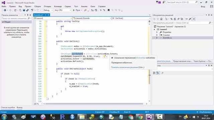Open Chrome from the taskbar
Image resolution: width=214 pixels, height=120 pixels.
(x=140, y=117)
